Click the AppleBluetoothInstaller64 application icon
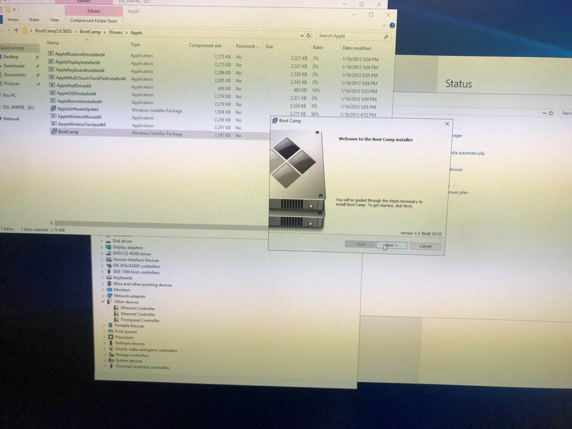This screenshot has height=429, width=572. point(51,54)
